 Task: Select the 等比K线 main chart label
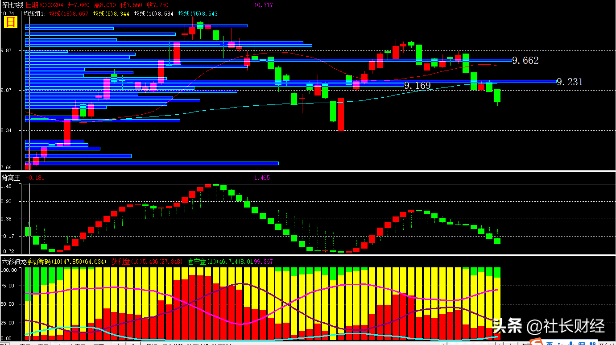pos(12,5)
